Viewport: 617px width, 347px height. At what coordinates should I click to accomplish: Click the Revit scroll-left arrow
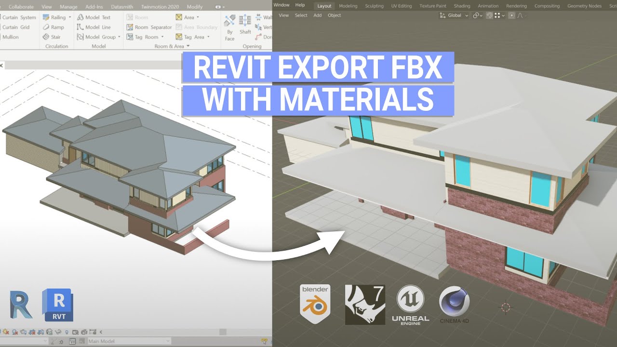[100, 332]
